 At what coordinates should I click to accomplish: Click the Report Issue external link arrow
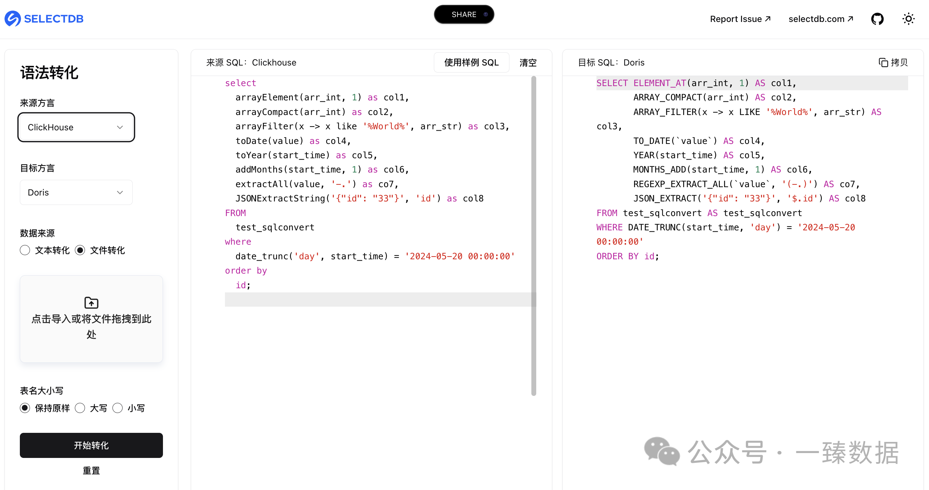[x=767, y=18]
